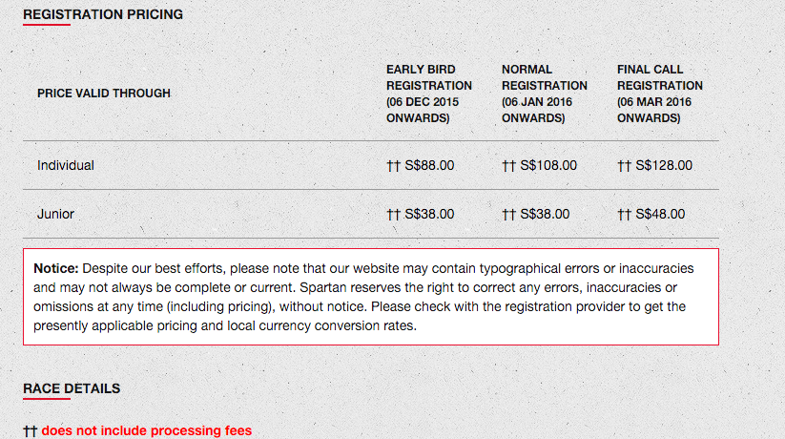785x439 pixels.
Task: Select the Junior row label
Action: click(x=55, y=214)
